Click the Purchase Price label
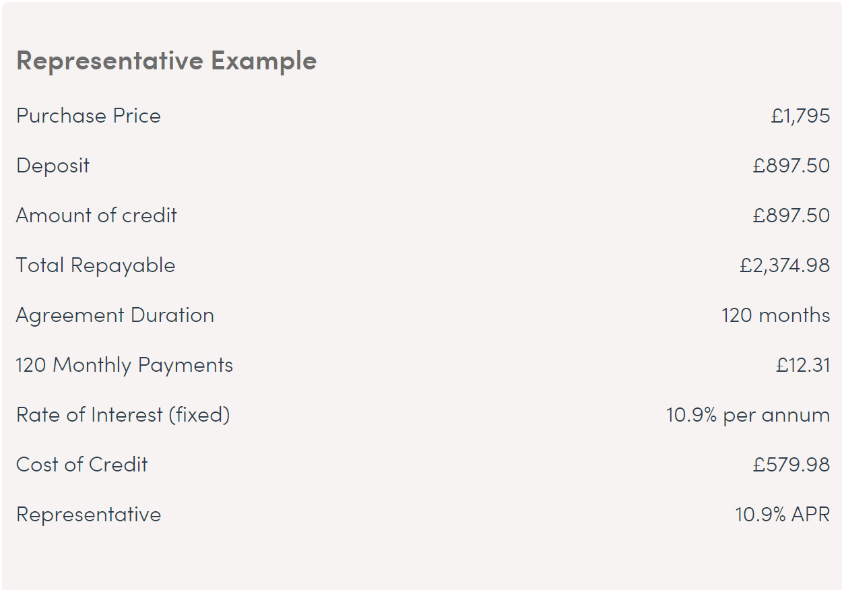The width and height of the screenshot is (842, 590). click(x=88, y=116)
